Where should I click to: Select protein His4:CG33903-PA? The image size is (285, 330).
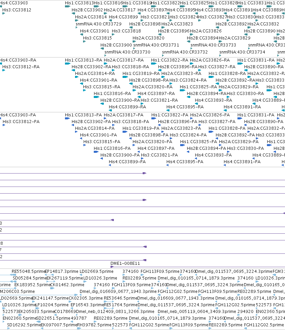coord(18,115)
